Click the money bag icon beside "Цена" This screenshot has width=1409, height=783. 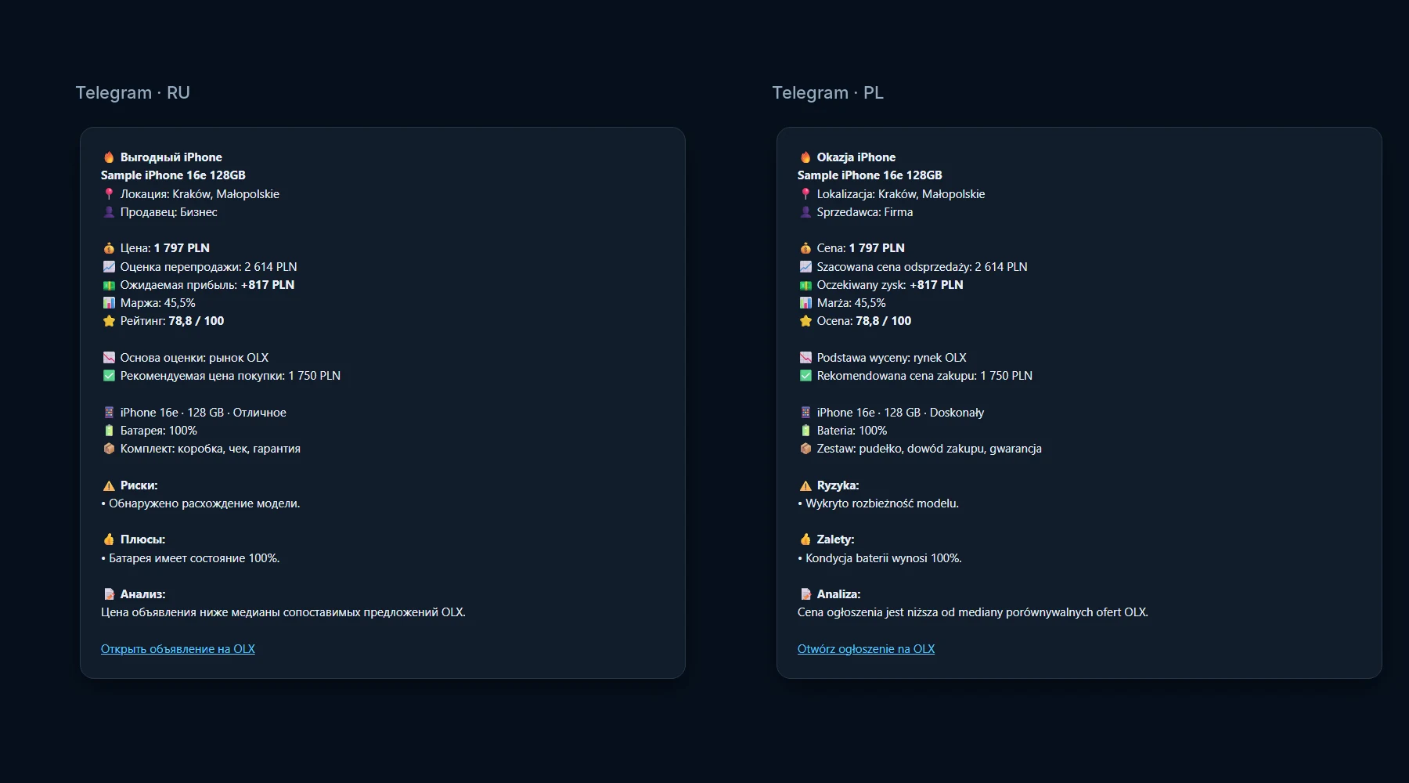pos(109,248)
